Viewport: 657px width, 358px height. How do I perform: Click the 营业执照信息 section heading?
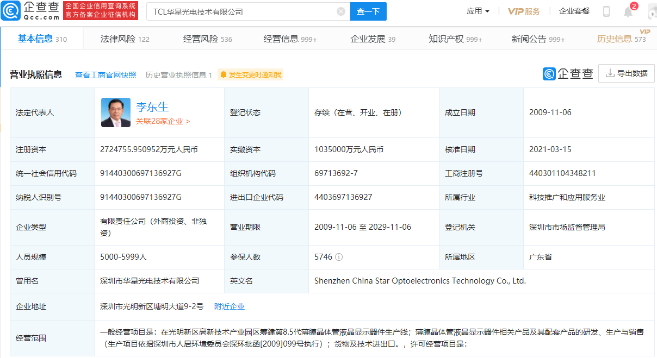pyautogui.click(x=36, y=74)
